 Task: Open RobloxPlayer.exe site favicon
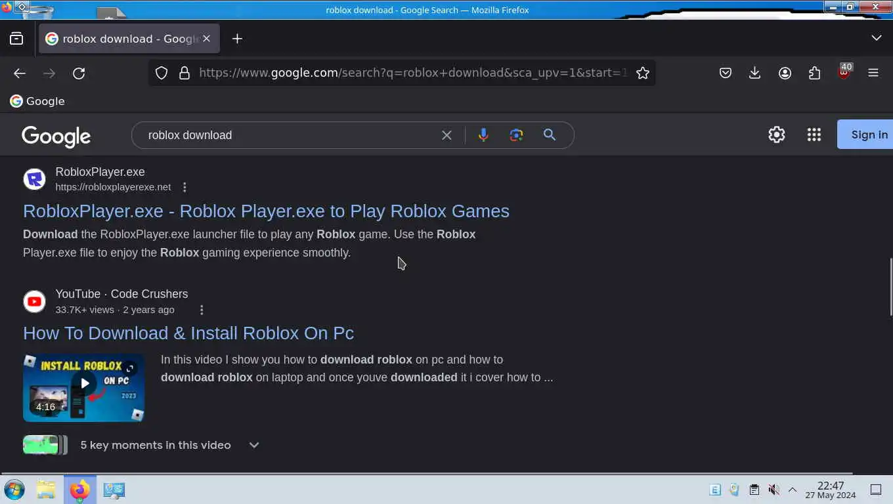pyautogui.click(x=34, y=178)
